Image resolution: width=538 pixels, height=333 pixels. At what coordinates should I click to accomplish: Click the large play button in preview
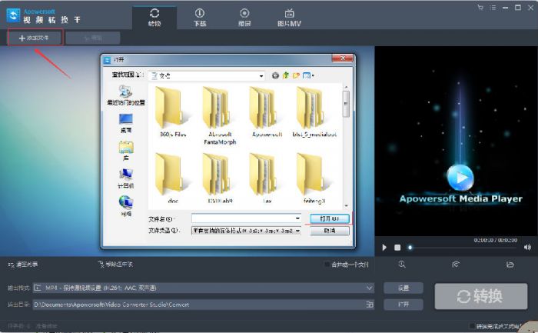[x=460, y=178]
